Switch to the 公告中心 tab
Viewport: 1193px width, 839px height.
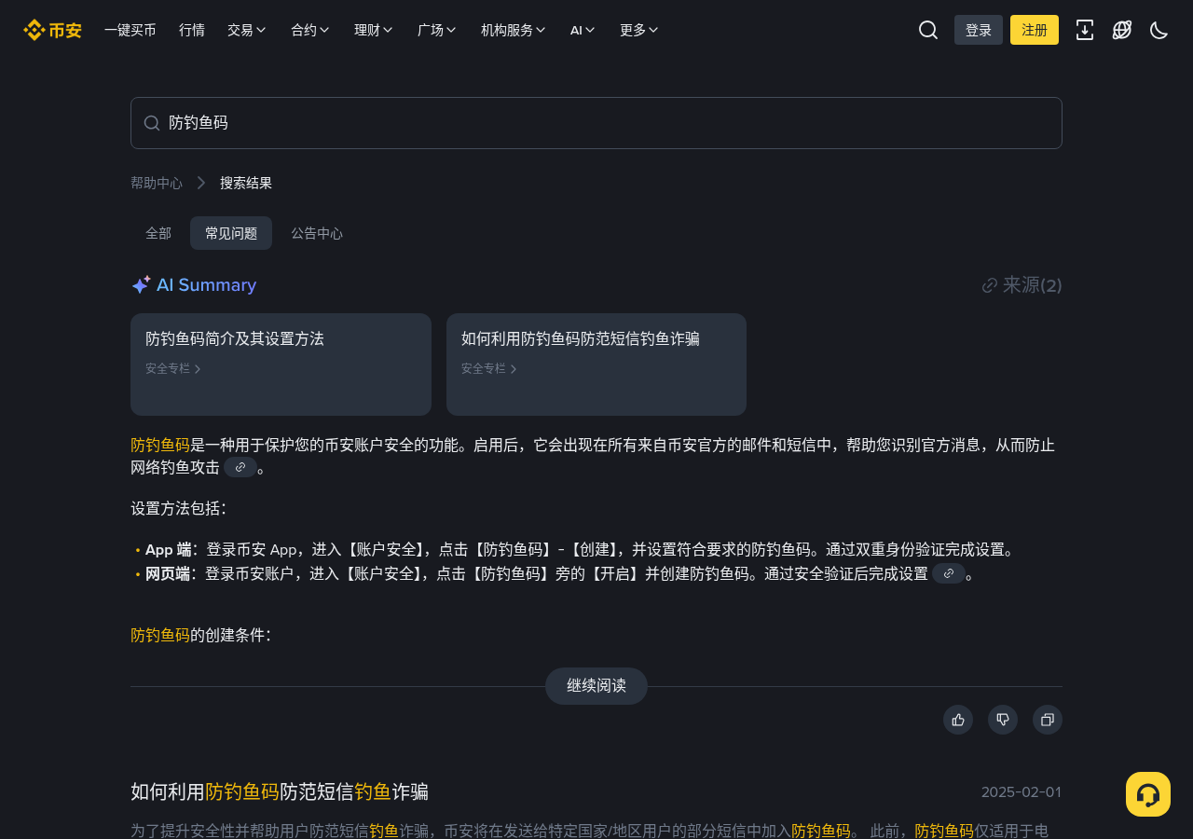click(317, 233)
